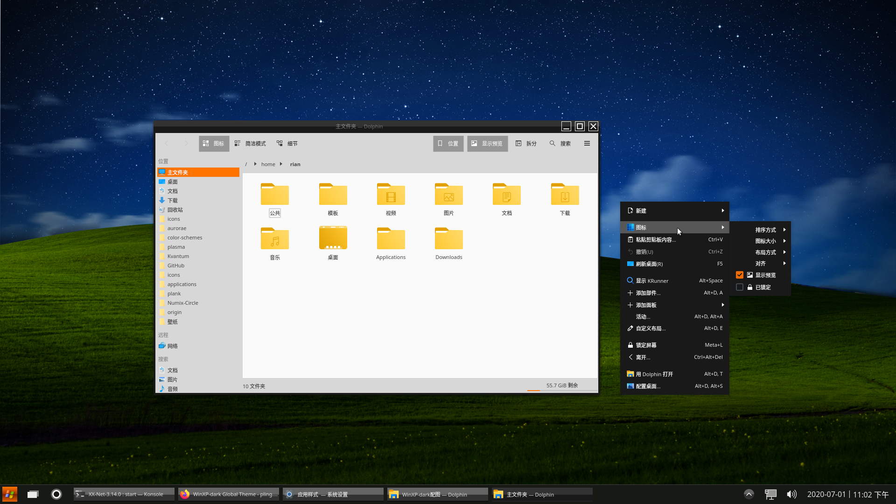Click the network icon in system tray
Viewport: 896px width, 504px height.
[x=770, y=494]
